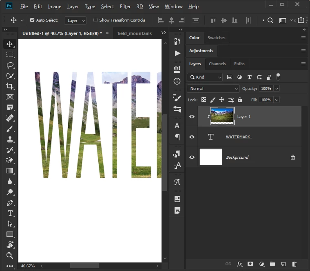The image size is (310, 271).
Task: Select the Horizontal Type tool
Action: [9, 213]
